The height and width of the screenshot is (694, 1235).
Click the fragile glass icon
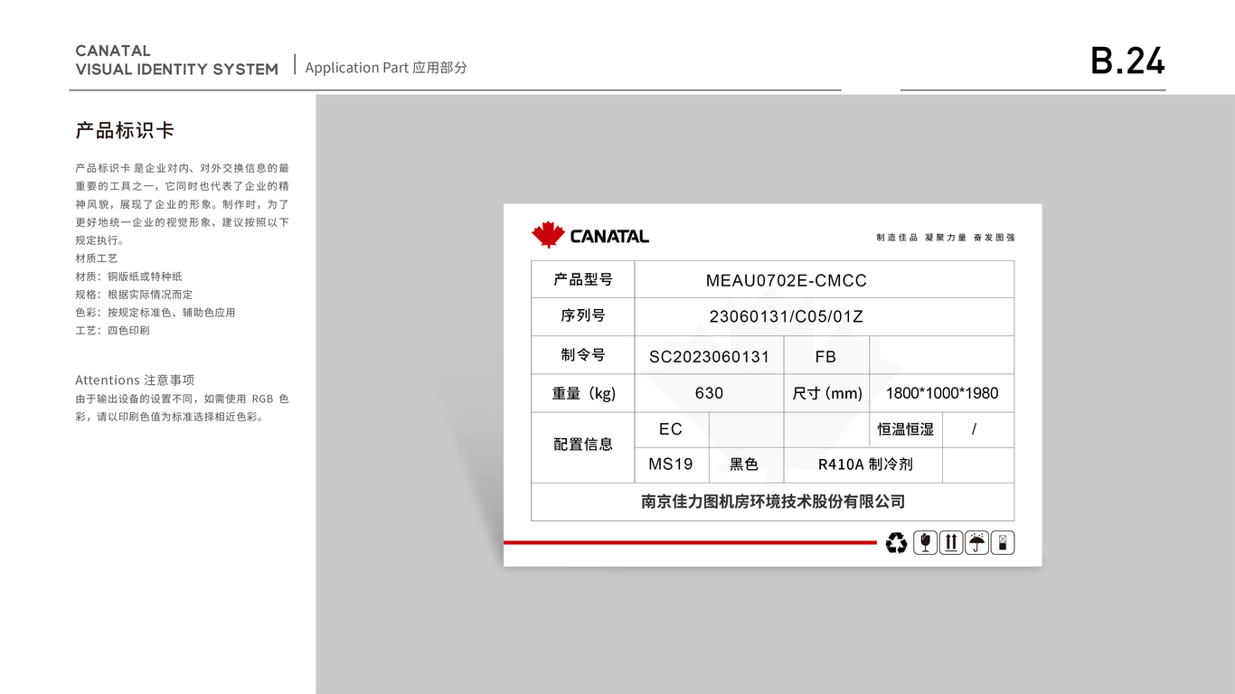pyautogui.click(x=926, y=542)
